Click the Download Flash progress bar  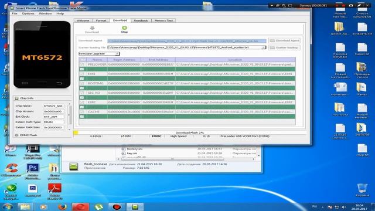[190, 132]
